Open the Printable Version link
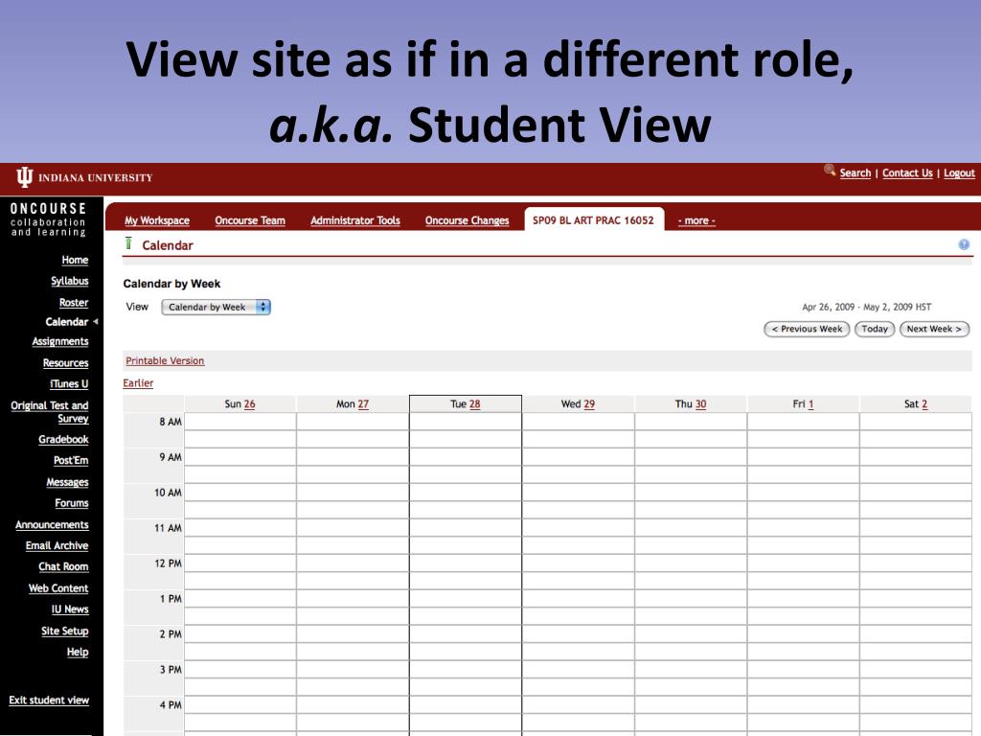 (x=165, y=360)
